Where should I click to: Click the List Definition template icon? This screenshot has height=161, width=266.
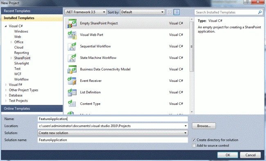pos(72,93)
